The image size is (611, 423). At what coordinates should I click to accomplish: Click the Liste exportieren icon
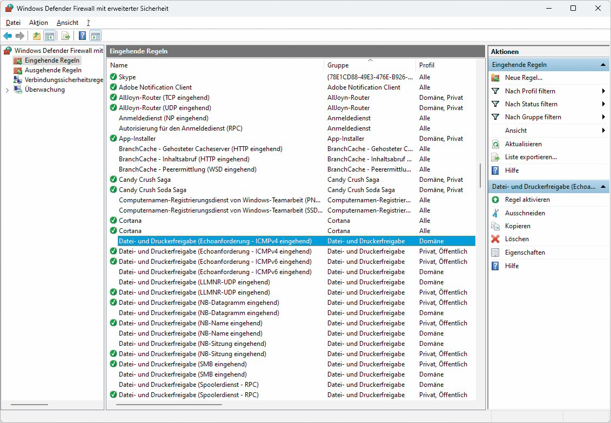tap(495, 157)
